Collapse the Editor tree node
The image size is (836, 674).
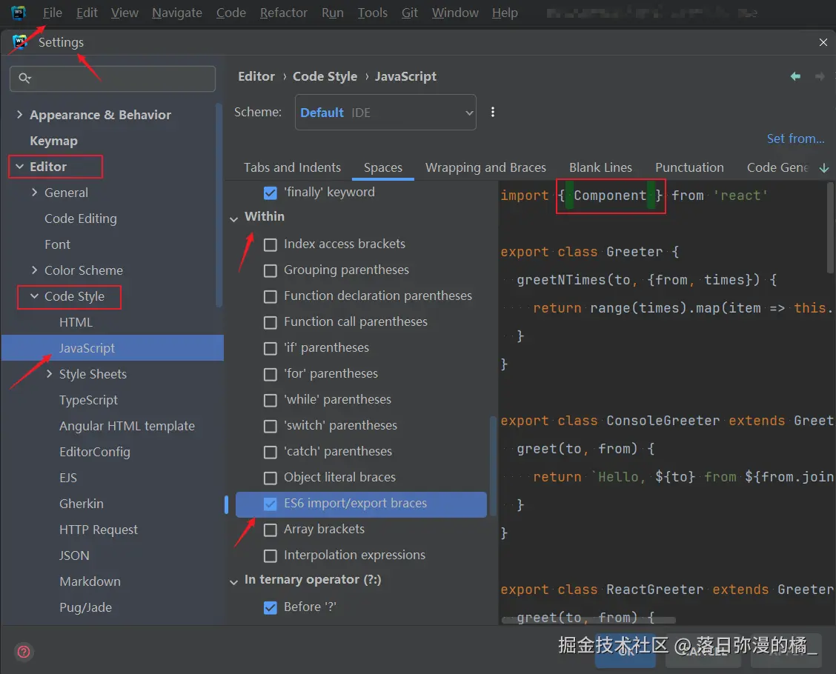point(20,167)
